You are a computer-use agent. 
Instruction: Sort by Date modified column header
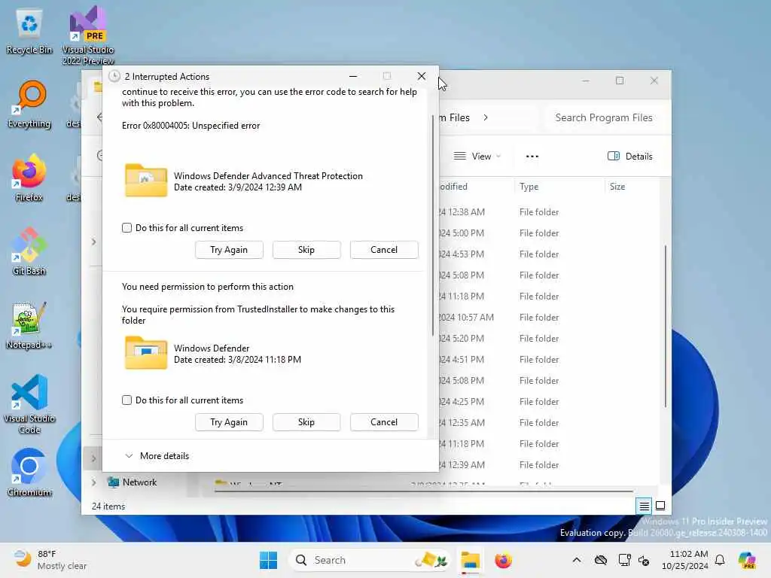coord(453,187)
